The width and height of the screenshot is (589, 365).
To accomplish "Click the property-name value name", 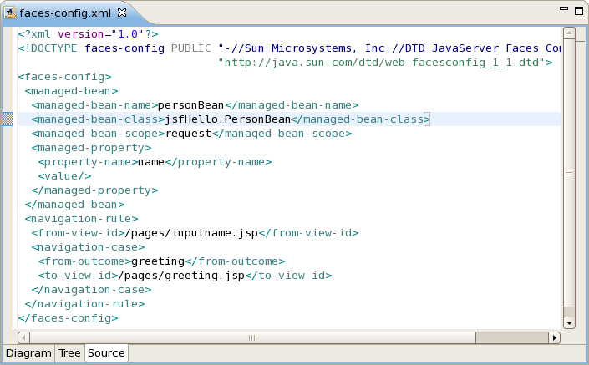I will click(151, 162).
